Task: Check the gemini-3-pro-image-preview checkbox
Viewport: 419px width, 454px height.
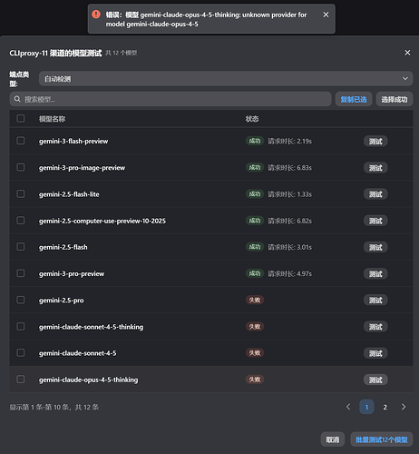Action: (x=21, y=167)
